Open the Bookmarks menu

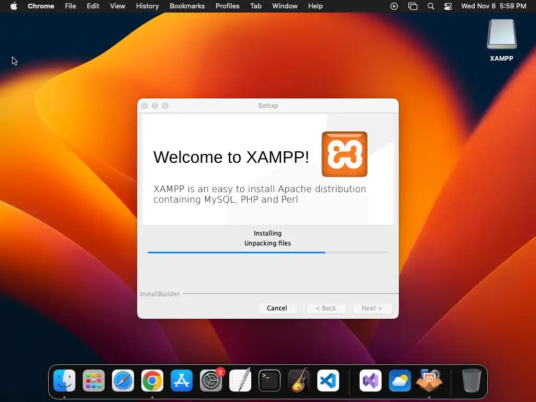187,6
